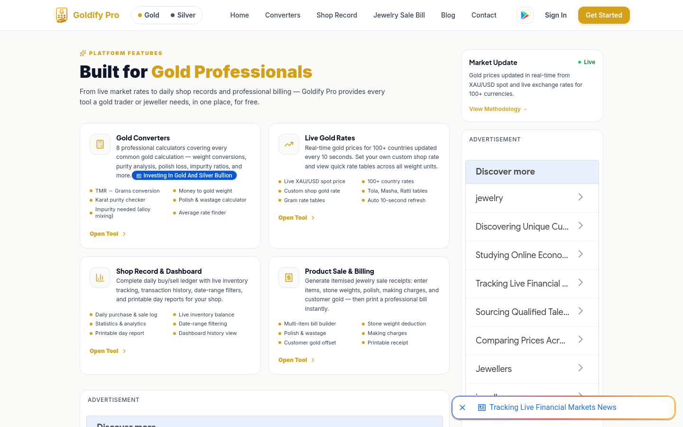Expand Studying Online Econo... suggestion arrow

coord(581,254)
